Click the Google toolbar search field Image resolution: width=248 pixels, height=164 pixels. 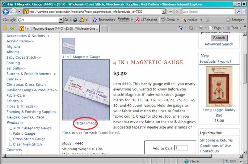tap(40, 20)
